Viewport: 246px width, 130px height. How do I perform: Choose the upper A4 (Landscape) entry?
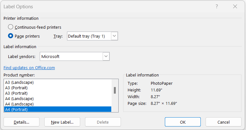pyautogui.click(x=58, y=98)
